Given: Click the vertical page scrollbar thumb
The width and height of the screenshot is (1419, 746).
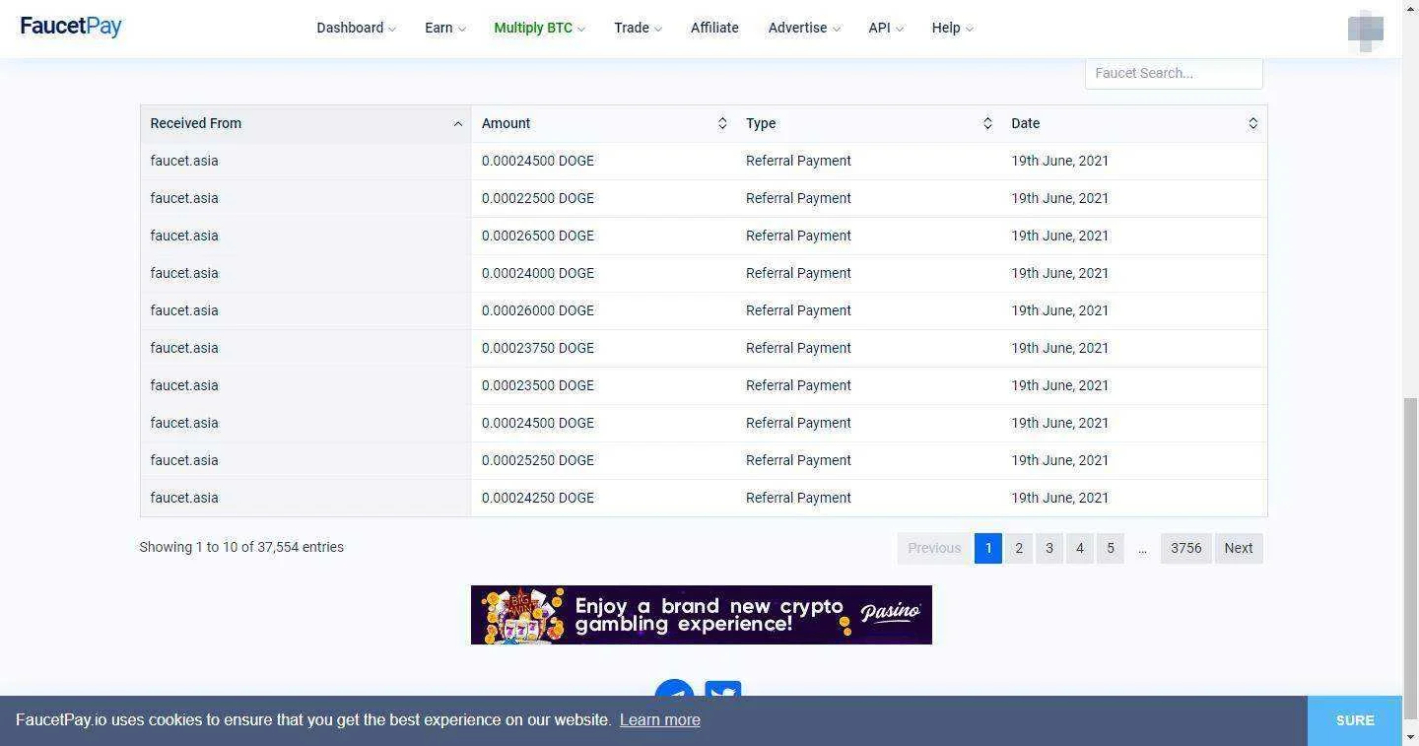Looking at the screenshot, I should pos(1410,557).
